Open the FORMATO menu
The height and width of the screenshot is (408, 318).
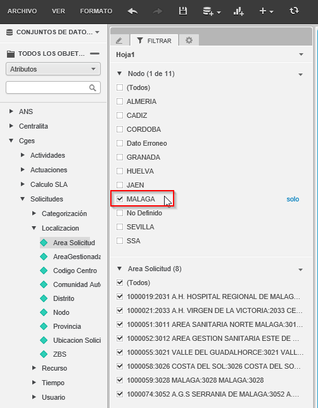[96, 11]
